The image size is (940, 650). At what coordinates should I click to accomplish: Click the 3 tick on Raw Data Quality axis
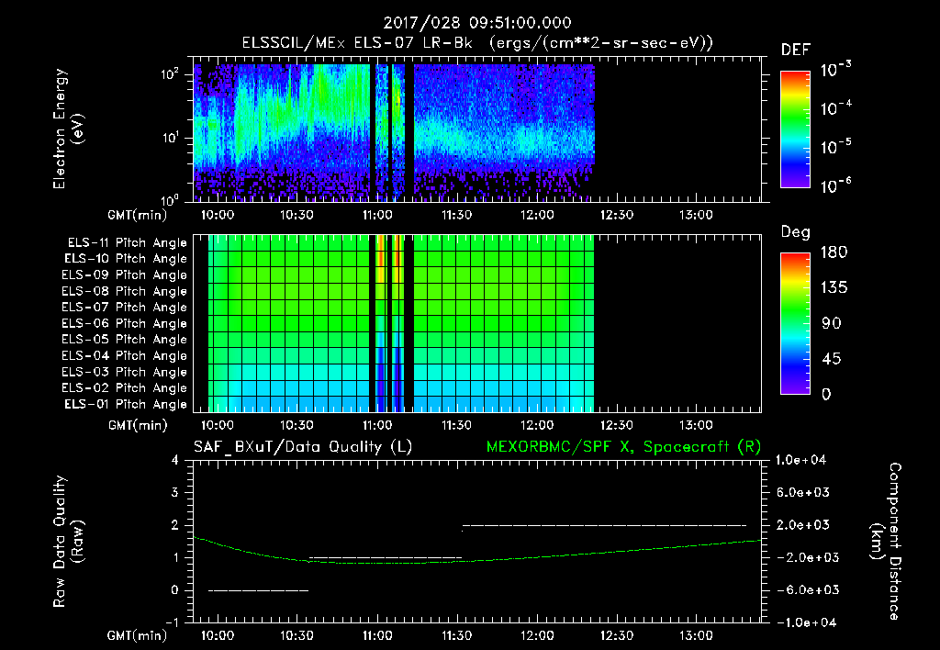175,493
